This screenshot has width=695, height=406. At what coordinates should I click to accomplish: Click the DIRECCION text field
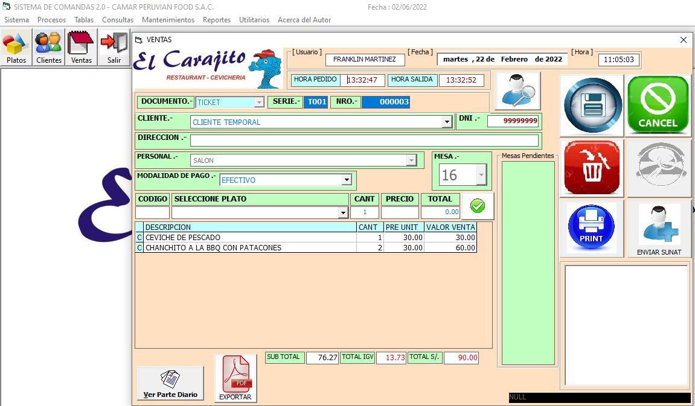[364, 141]
